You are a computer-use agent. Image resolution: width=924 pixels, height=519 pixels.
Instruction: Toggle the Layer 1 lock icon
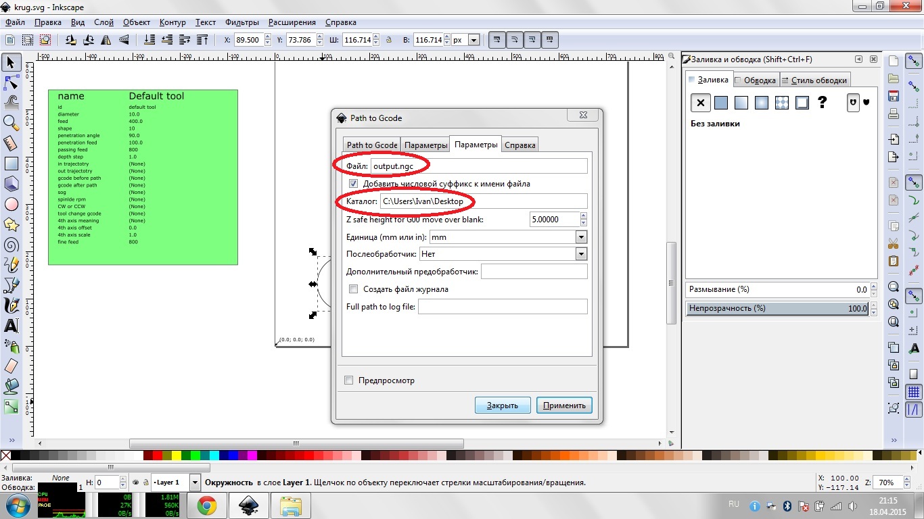point(145,483)
